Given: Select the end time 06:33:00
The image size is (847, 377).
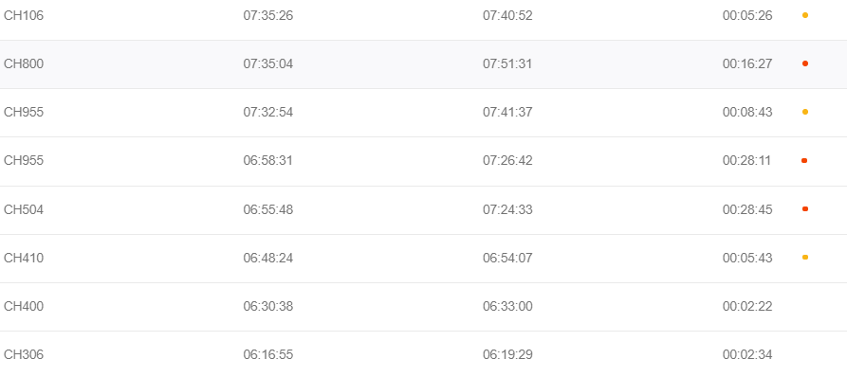Looking at the screenshot, I should click(x=507, y=306).
